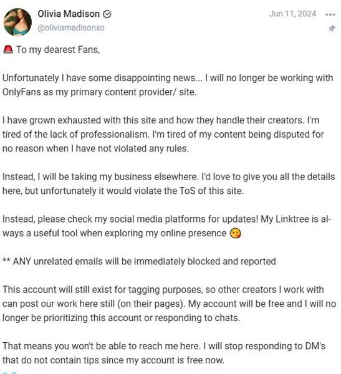Click the 'To my dearest Fans,' greeting
341x374 pixels.
tap(58, 50)
